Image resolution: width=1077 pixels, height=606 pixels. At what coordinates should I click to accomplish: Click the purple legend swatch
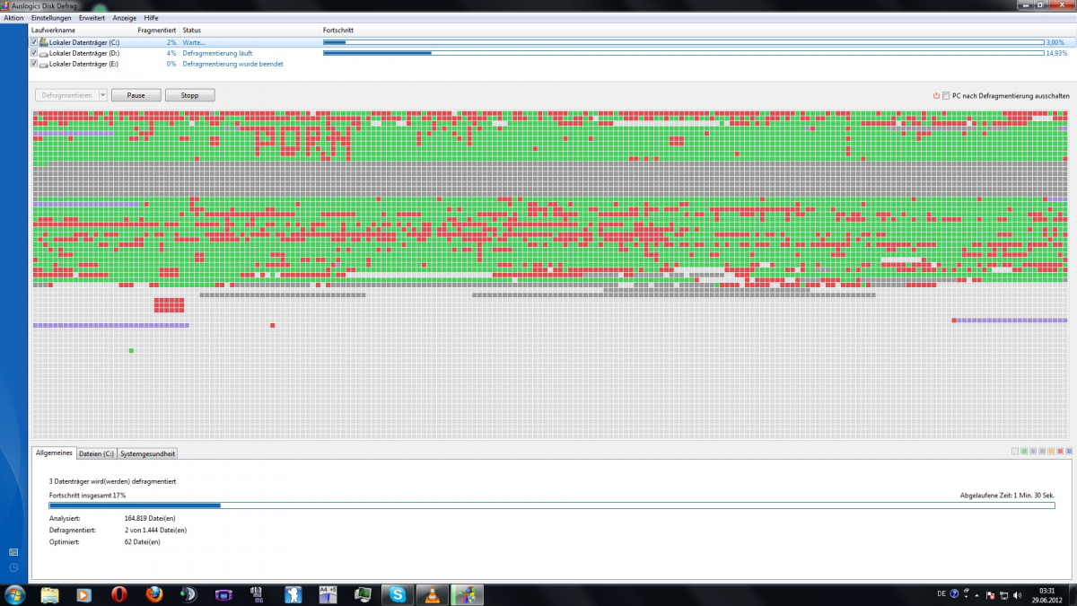[1033, 452]
